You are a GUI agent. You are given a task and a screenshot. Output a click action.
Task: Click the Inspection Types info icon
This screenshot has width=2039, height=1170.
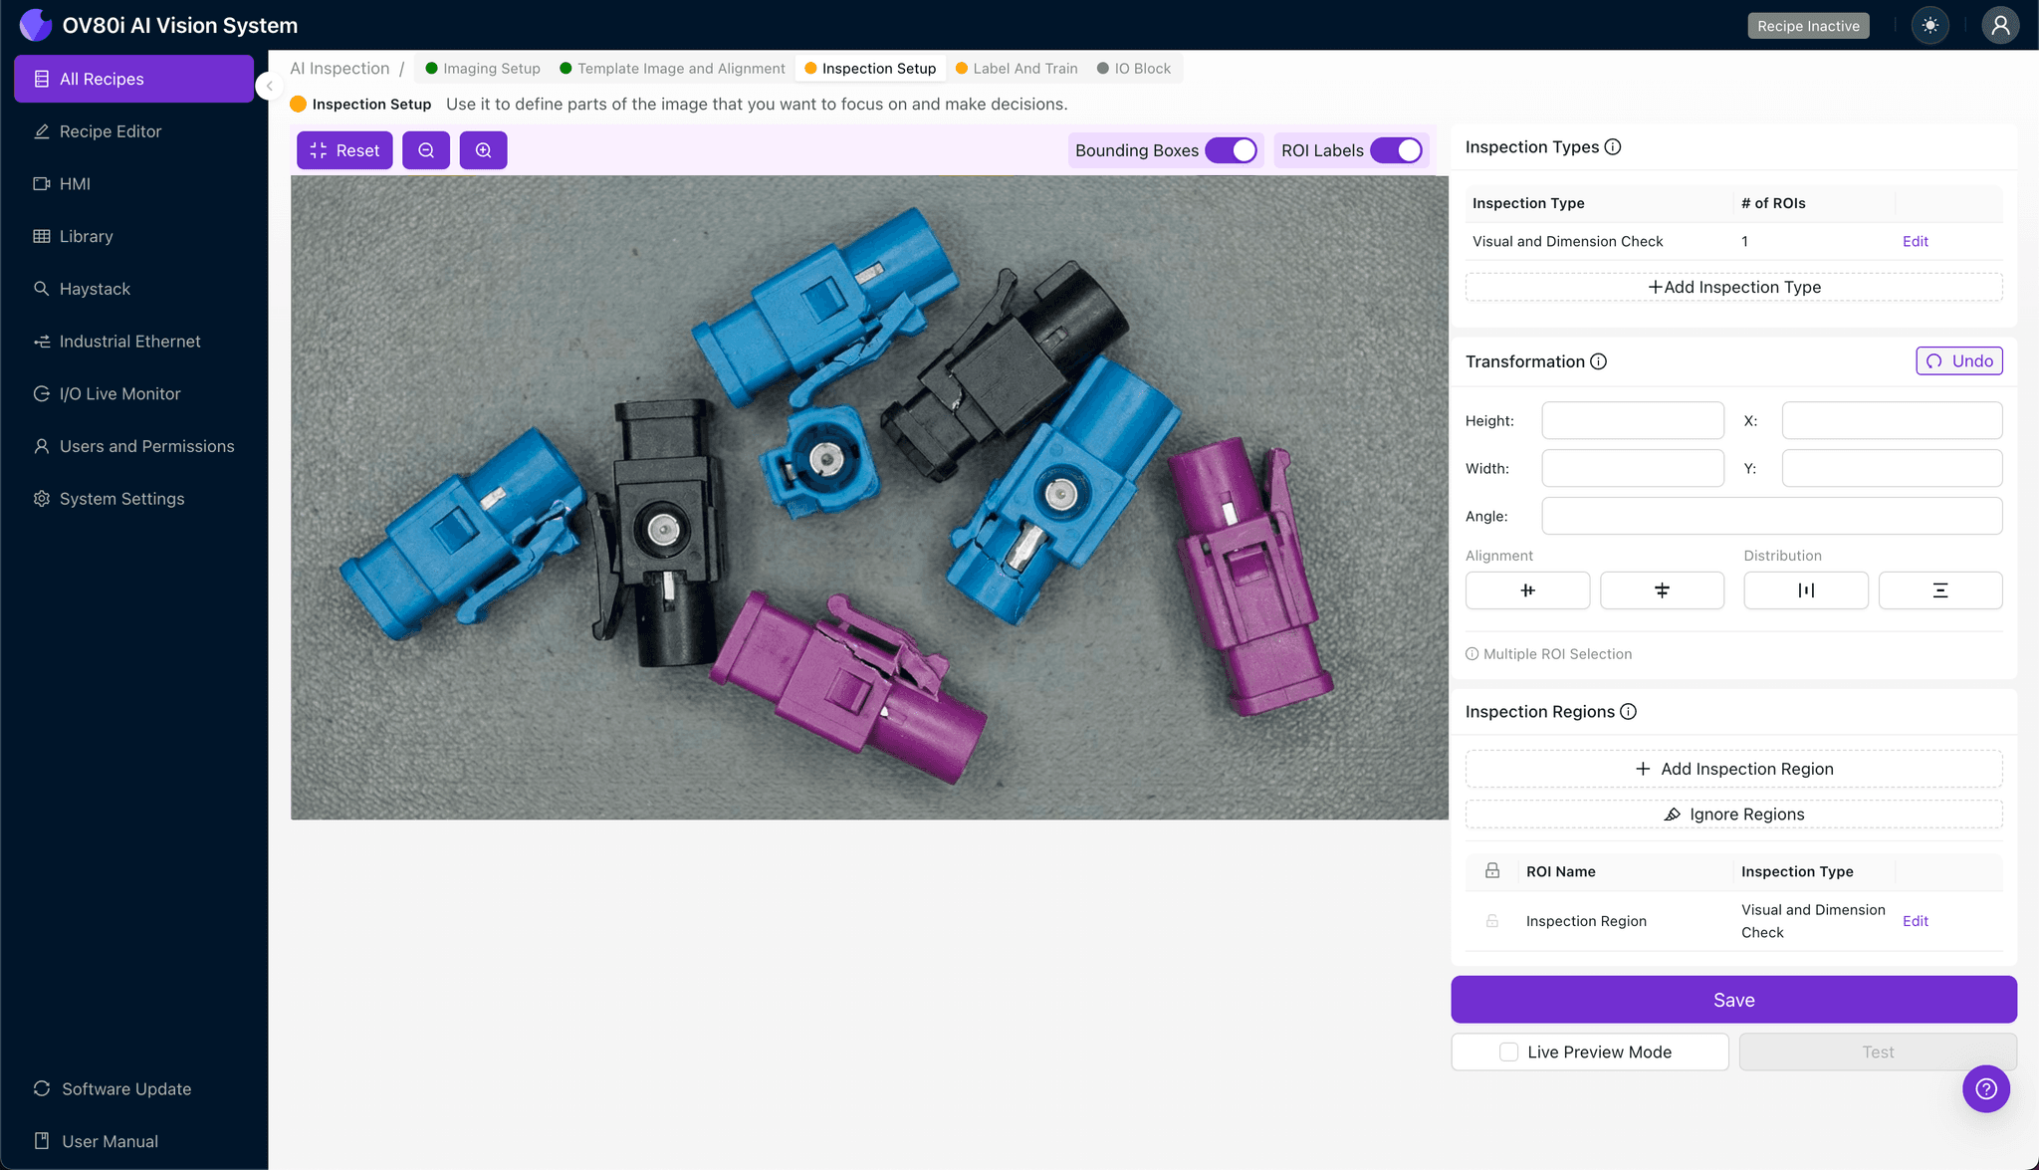tap(1613, 147)
